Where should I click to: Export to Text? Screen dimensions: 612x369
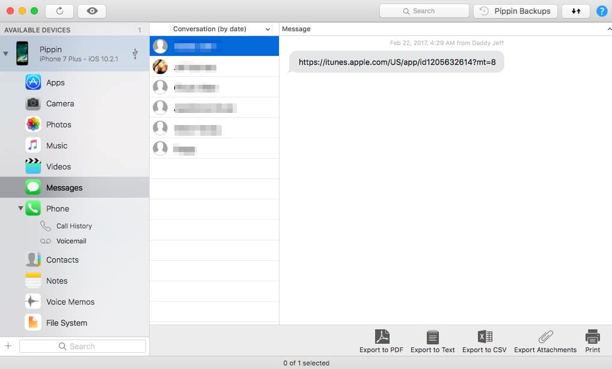click(432, 341)
